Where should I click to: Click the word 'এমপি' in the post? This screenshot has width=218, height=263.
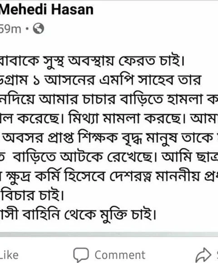click(116, 80)
